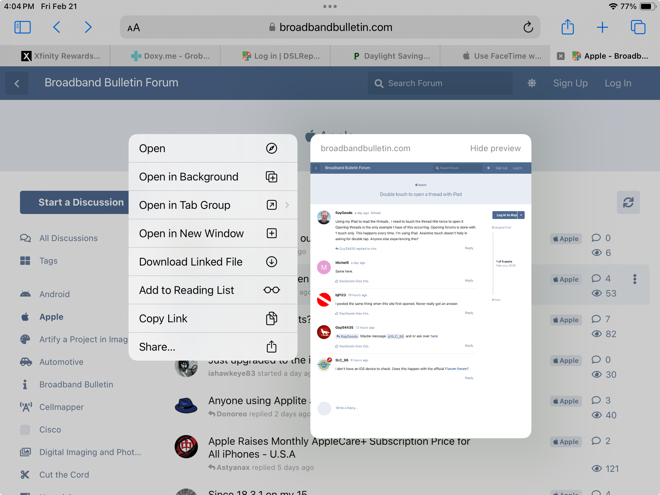Reload the page in the address bar

528,27
